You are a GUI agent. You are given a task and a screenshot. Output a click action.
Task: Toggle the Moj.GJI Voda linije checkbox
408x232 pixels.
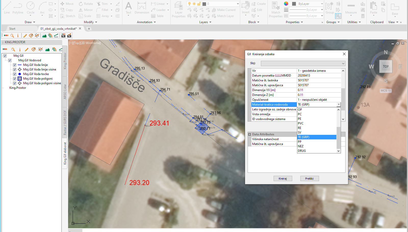(15, 65)
